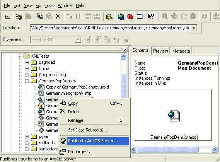
Task: Collapse the KMLTests folder
Action: pos(19,56)
